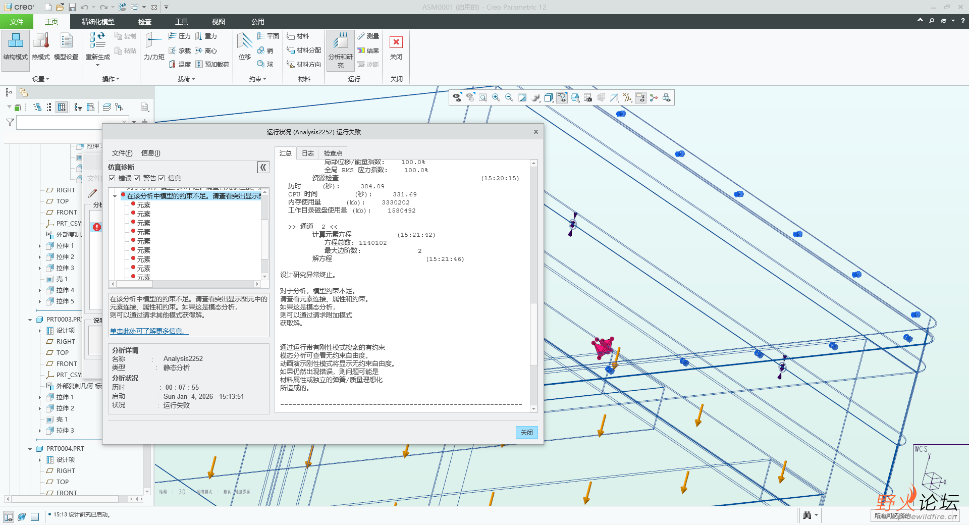The height and width of the screenshot is (525, 969).
Task: Toggle the 信息 filter checkbox
Action: click(161, 178)
